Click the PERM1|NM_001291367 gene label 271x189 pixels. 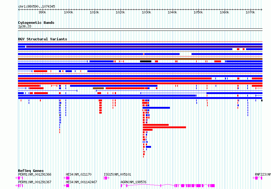pyautogui.click(x=35, y=182)
